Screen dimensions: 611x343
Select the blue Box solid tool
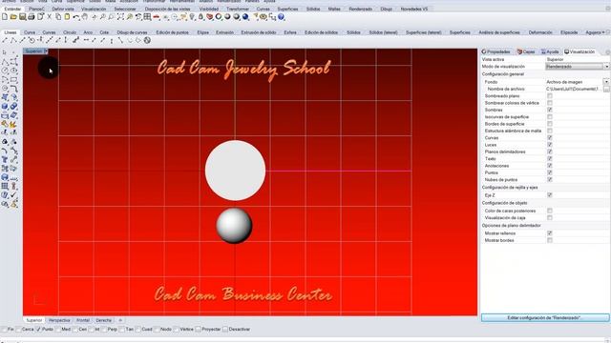(5, 106)
